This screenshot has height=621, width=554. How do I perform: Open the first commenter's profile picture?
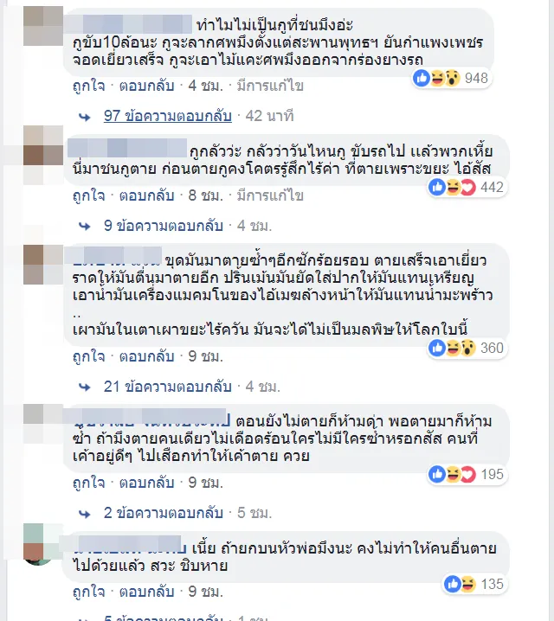click(43, 26)
